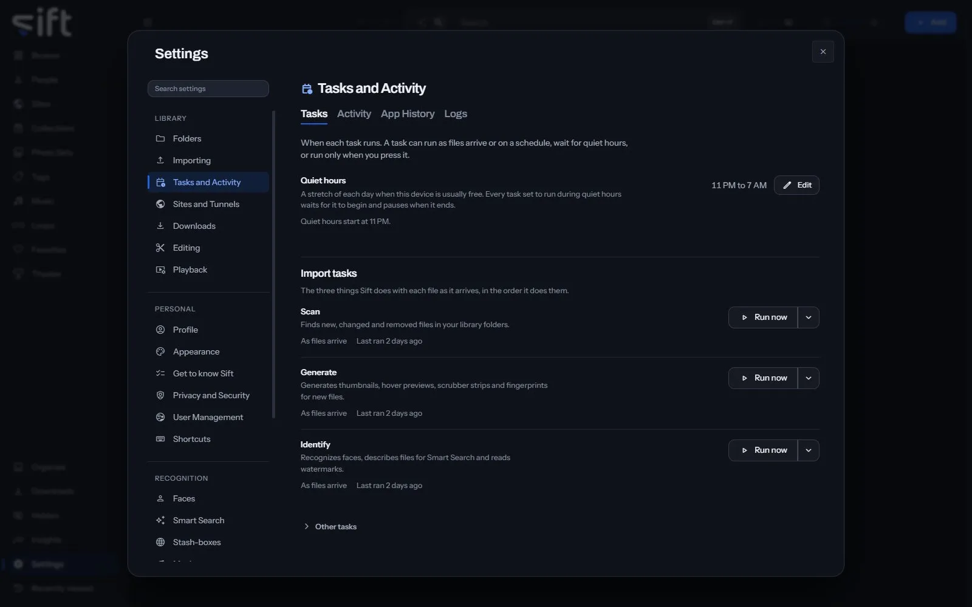Expand the Other tasks section

click(330, 527)
